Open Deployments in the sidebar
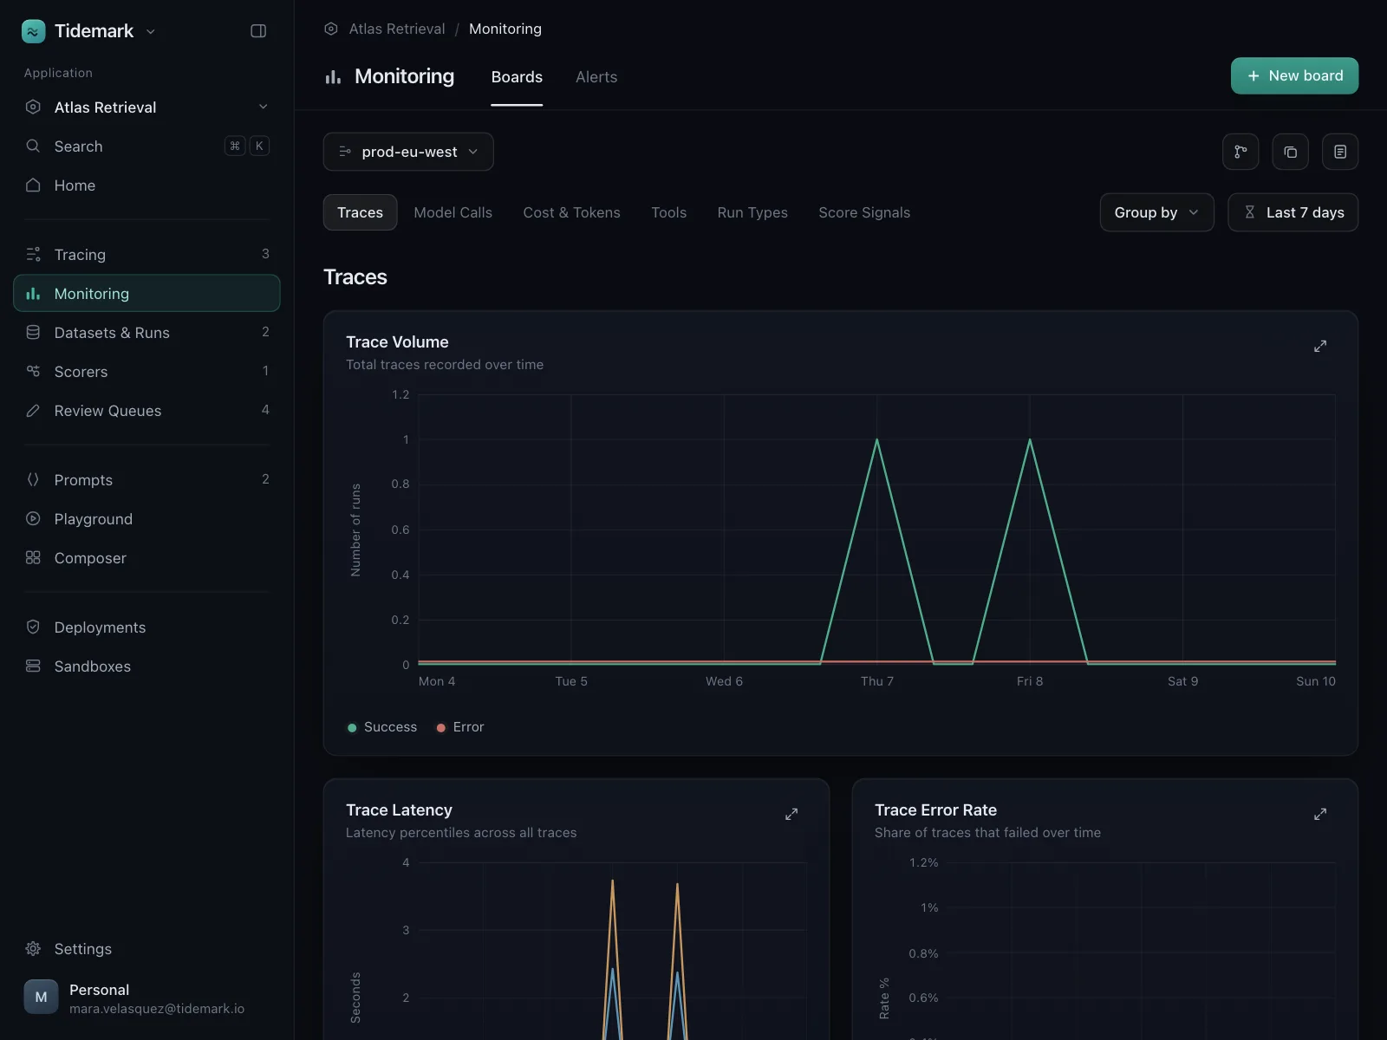The width and height of the screenshot is (1387, 1040). pos(147,627)
